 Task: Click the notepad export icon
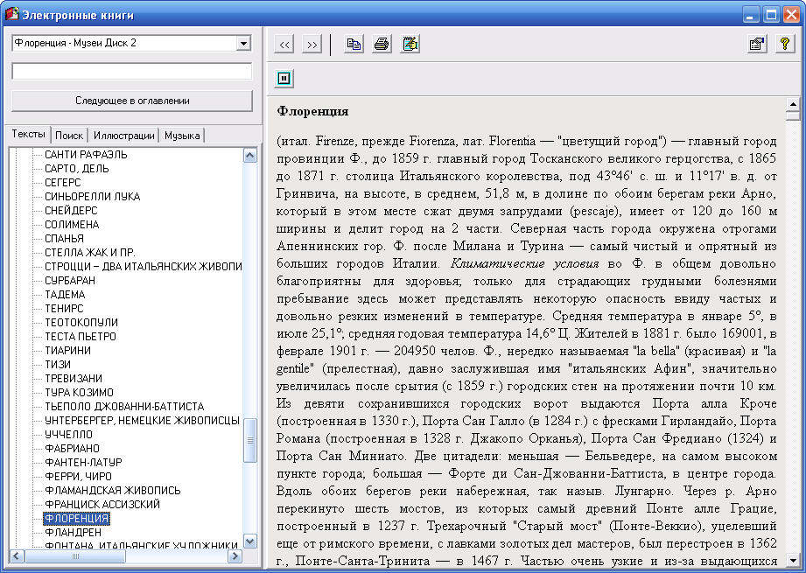410,45
